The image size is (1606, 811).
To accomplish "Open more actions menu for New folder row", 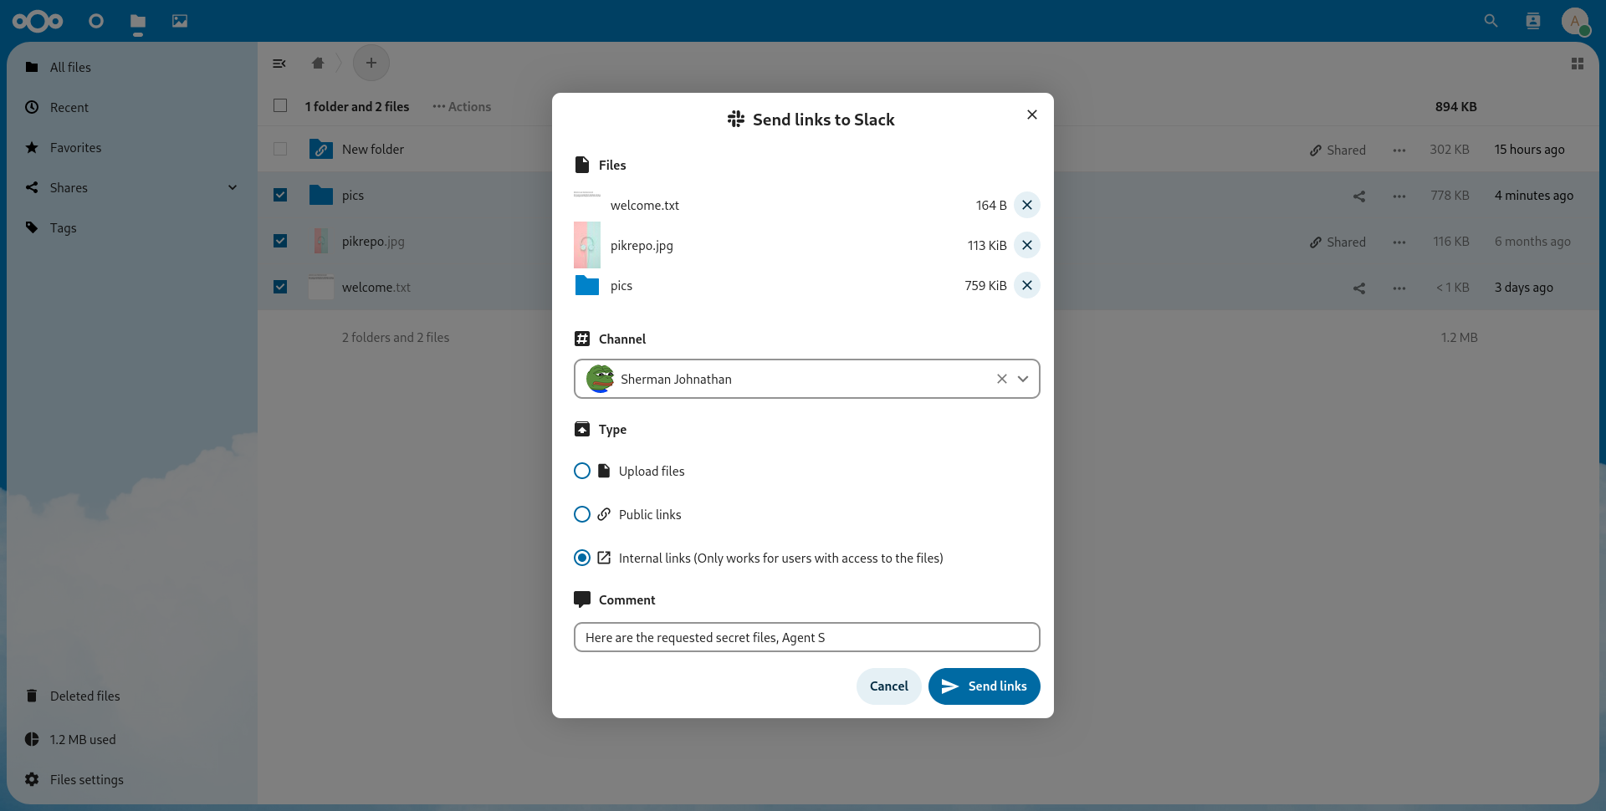I will pos(1399,150).
